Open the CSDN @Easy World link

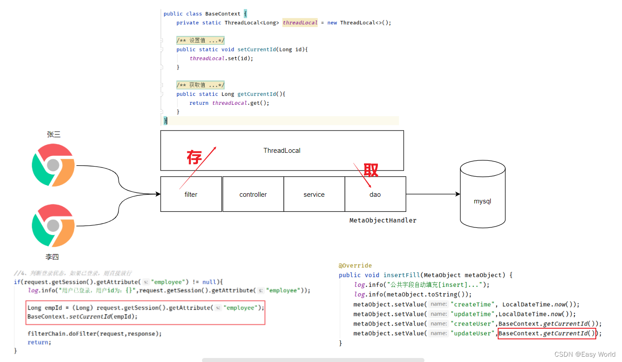click(x=585, y=354)
